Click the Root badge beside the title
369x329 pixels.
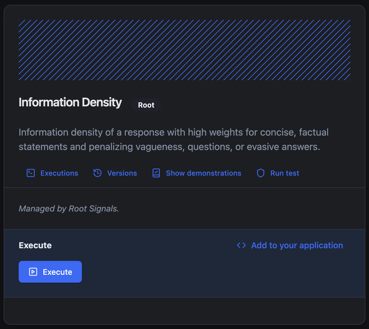(146, 105)
